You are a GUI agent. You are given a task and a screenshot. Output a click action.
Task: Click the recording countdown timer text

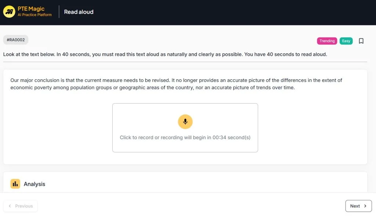point(185,138)
